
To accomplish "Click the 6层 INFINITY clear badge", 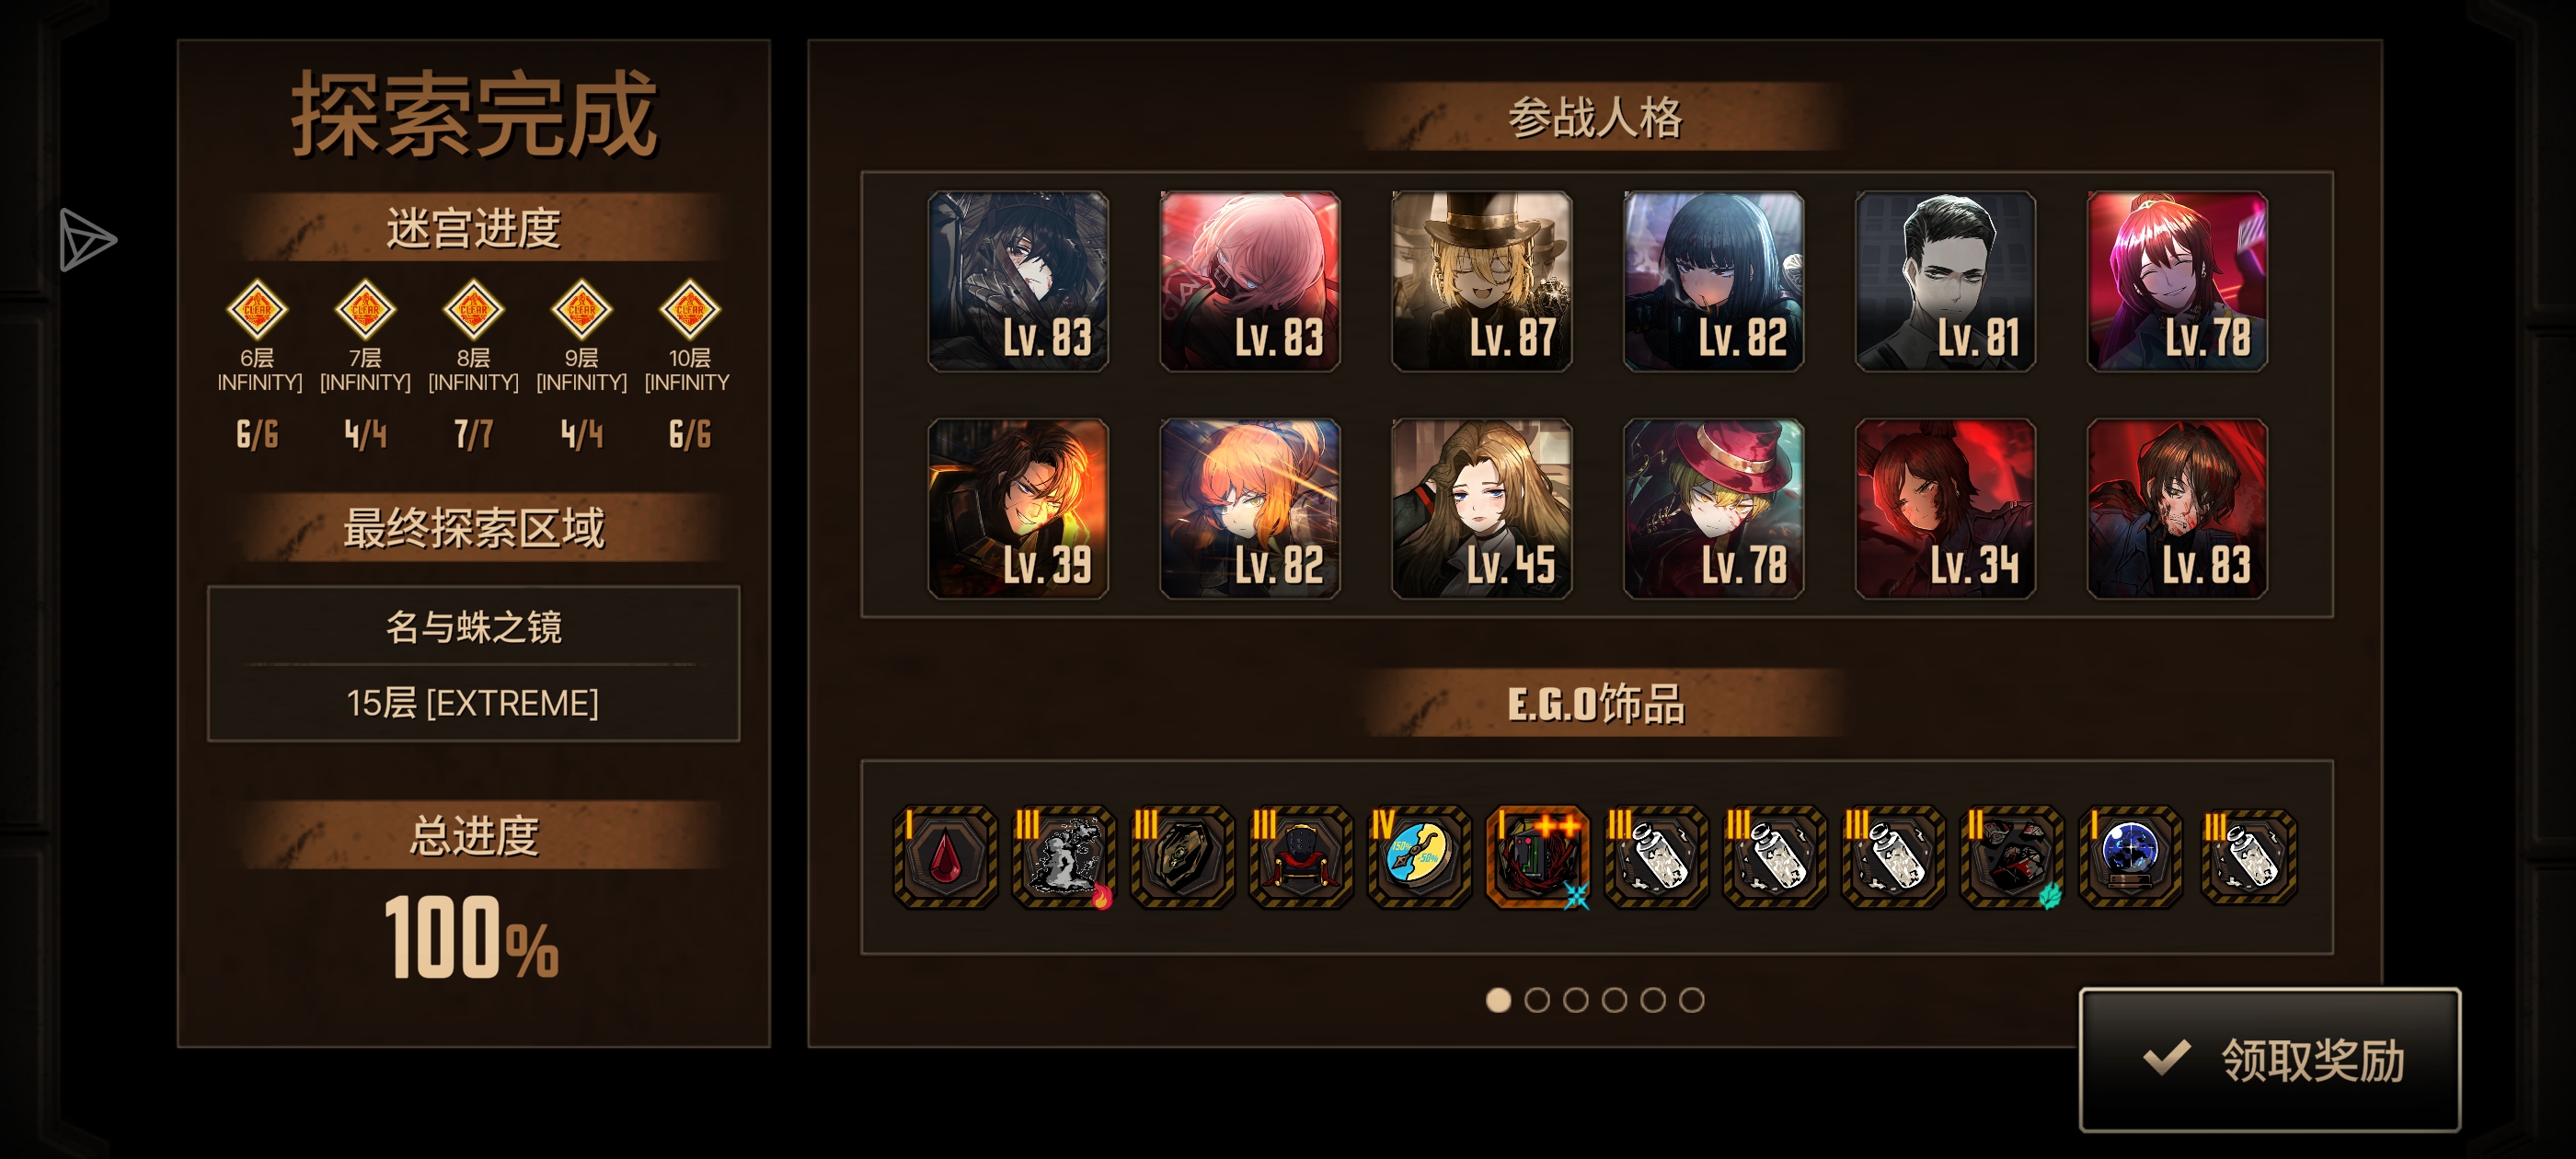I will coord(257,309).
